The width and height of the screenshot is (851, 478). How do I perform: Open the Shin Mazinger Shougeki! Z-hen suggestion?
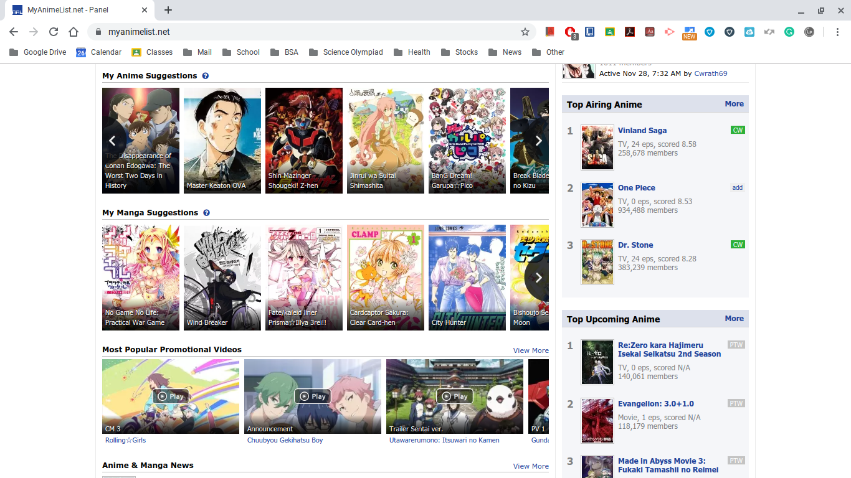point(304,141)
